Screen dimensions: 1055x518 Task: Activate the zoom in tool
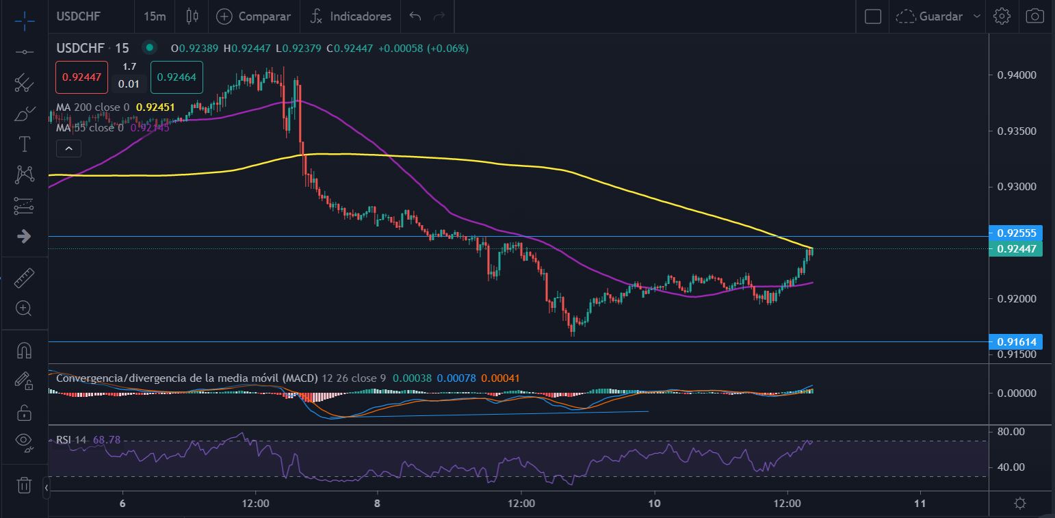[x=24, y=309]
